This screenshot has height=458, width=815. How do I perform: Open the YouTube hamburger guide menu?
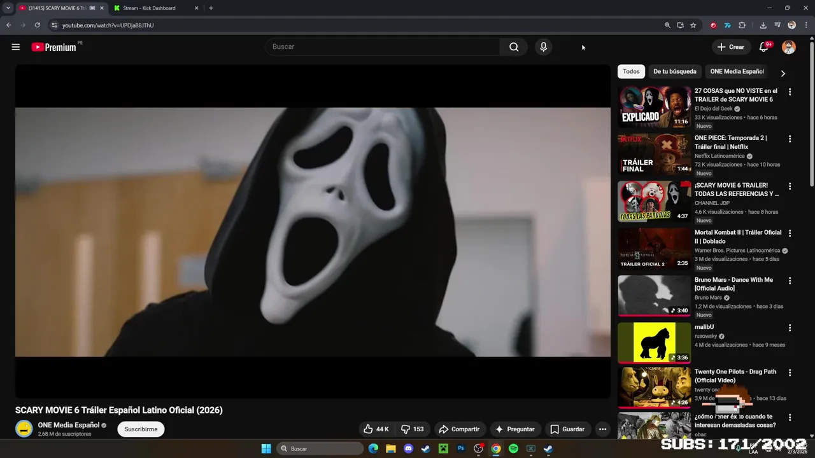click(16, 47)
